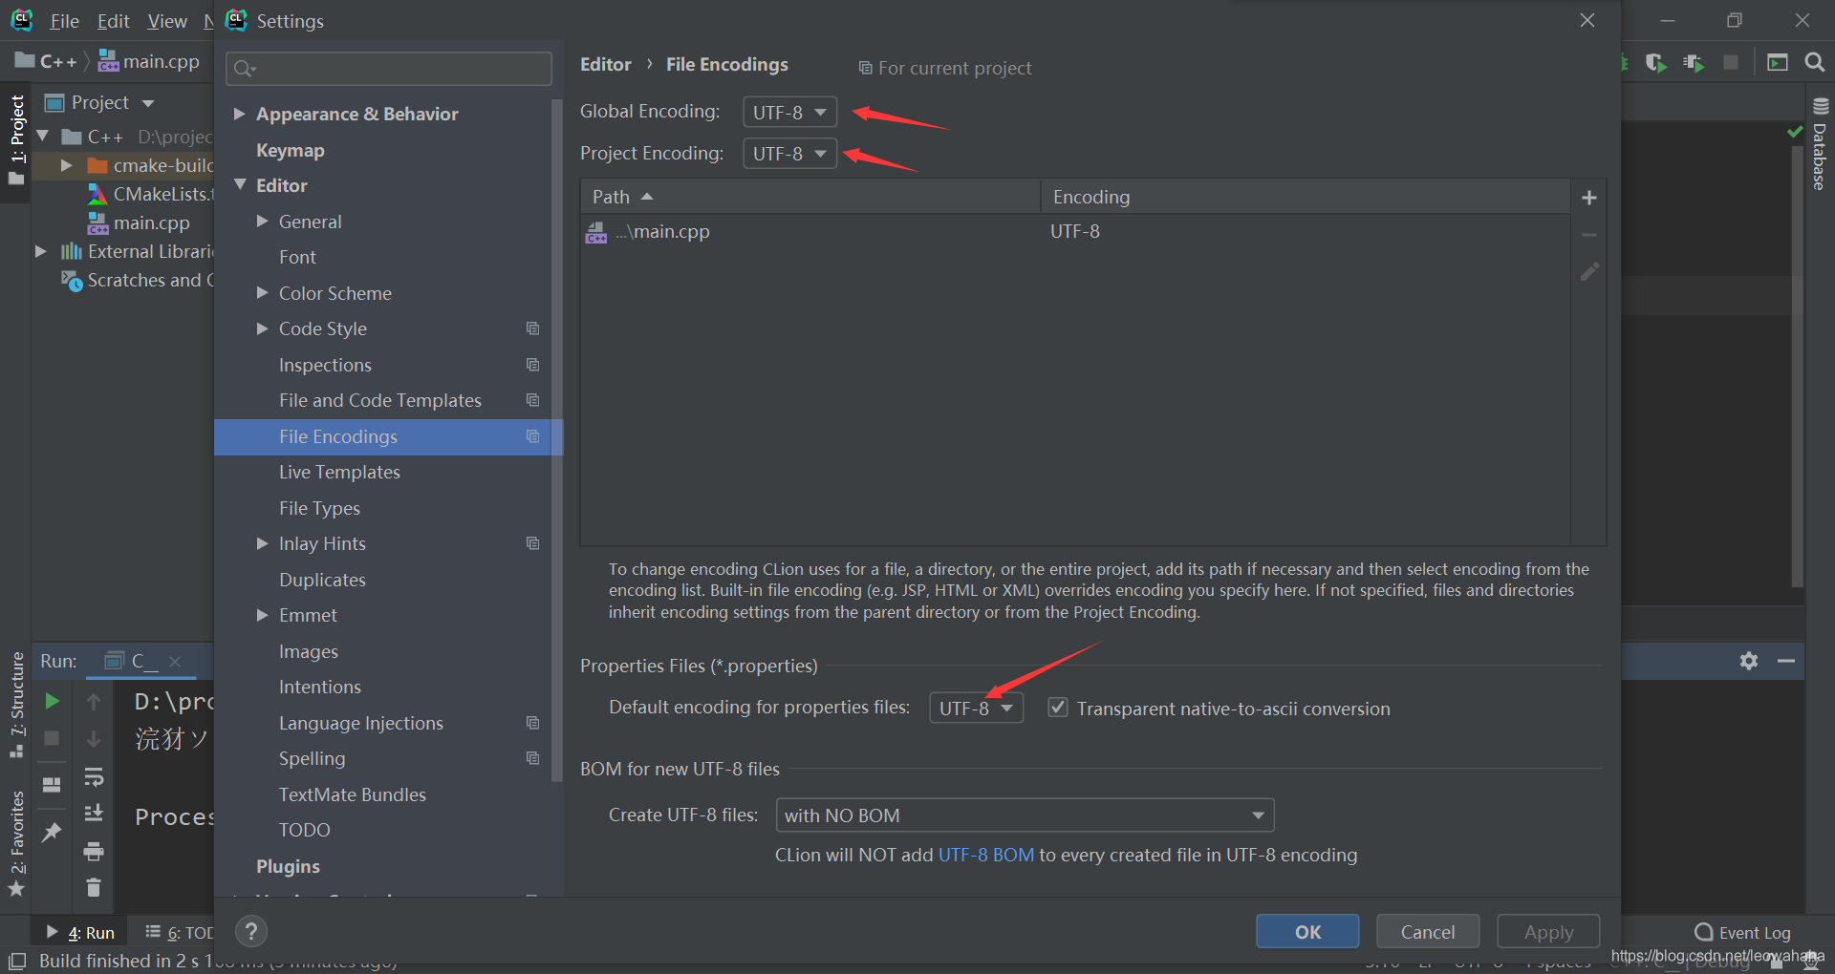Toggle soft-wrap icon in Run panel
Image resolution: width=1835 pixels, height=974 pixels.
click(x=94, y=776)
